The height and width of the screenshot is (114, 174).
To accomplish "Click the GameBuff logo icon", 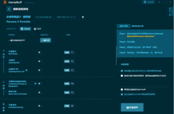I will 4,2.
